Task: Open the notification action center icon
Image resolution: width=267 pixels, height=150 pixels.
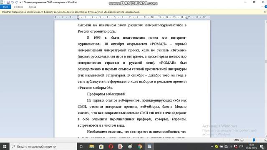Action: [262, 146]
